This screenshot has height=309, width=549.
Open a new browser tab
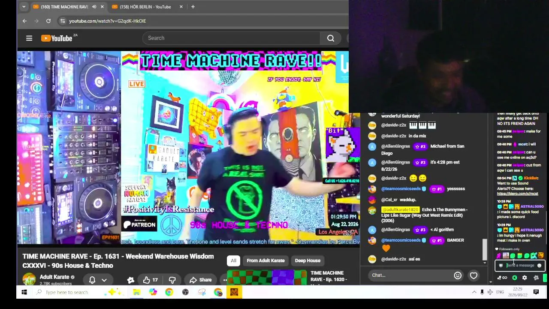coord(193,6)
